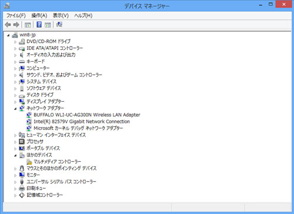Collapse the ネットワーク アダプター node
This screenshot has height=214, width=294.
point(15,109)
